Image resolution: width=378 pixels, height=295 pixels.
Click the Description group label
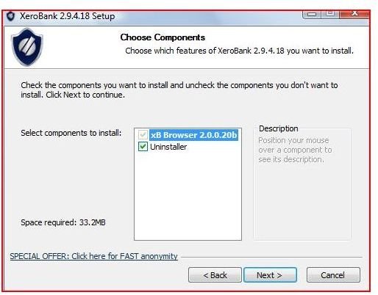click(279, 128)
